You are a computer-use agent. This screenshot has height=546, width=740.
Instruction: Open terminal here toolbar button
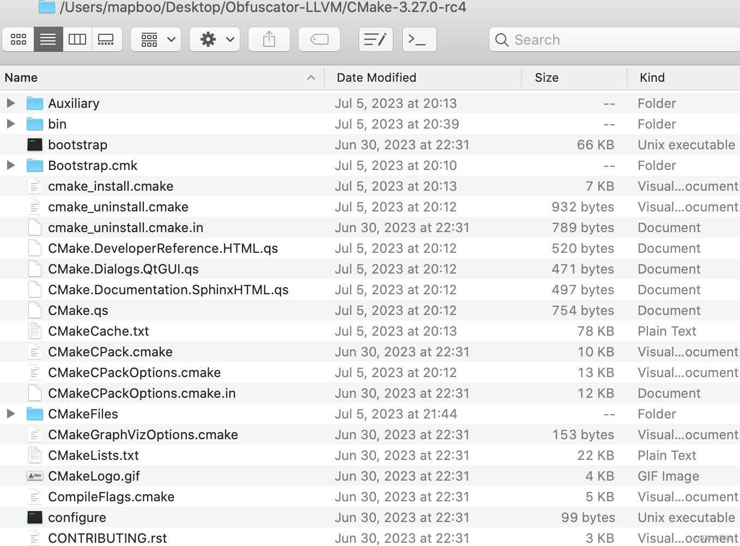click(419, 39)
